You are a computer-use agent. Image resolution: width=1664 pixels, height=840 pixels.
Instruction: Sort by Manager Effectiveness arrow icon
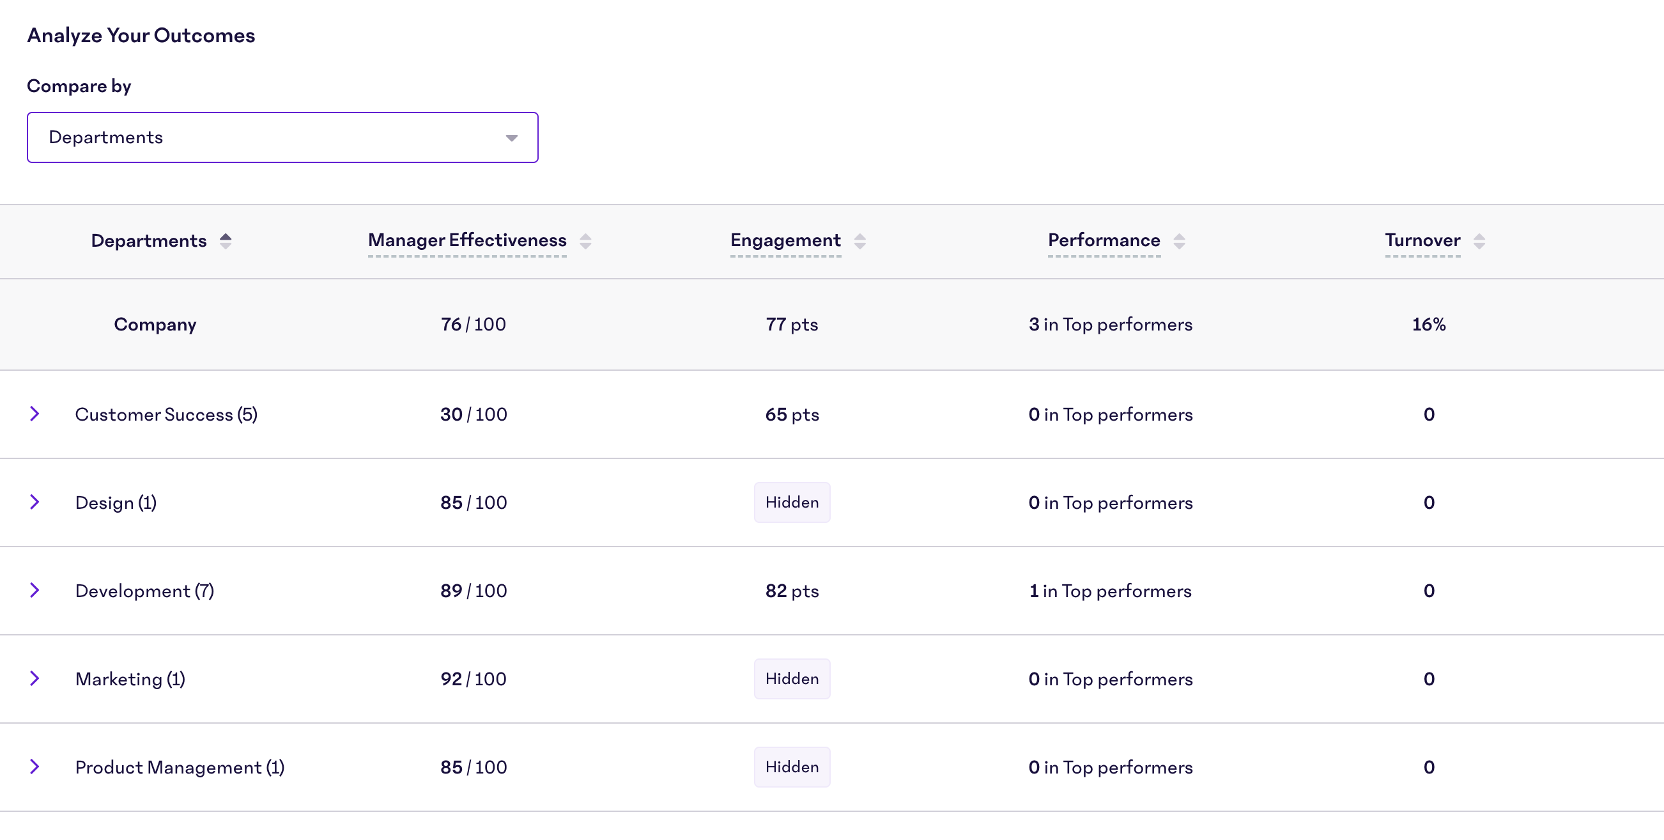[585, 240]
